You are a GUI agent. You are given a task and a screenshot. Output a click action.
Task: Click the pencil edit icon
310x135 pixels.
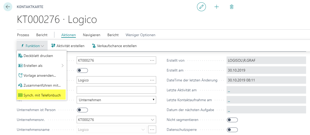pyautogui.click(x=201, y=7)
